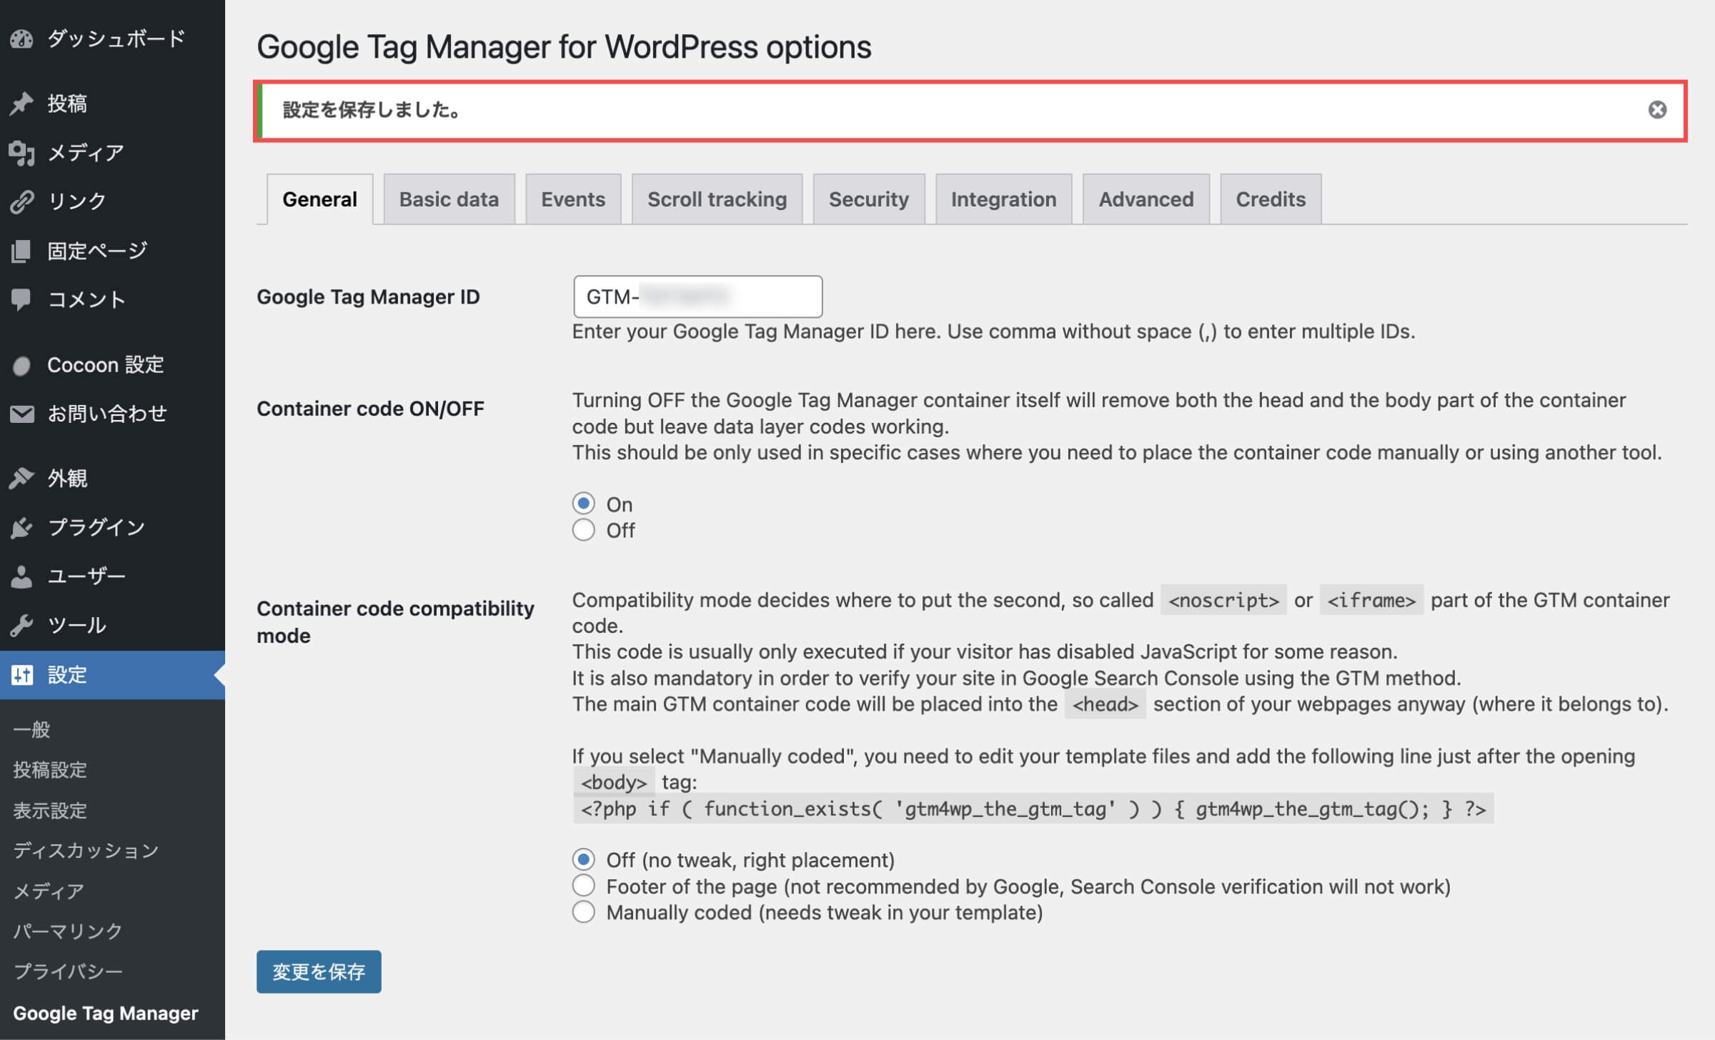Click the person icon beside ユーザー

pyautogui.click(x=22, y=576)
